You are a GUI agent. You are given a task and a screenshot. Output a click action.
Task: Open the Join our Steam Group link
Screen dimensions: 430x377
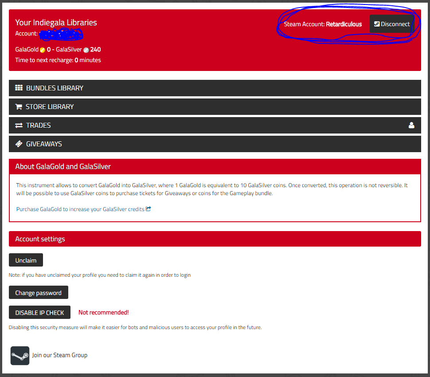pos(60,355)
